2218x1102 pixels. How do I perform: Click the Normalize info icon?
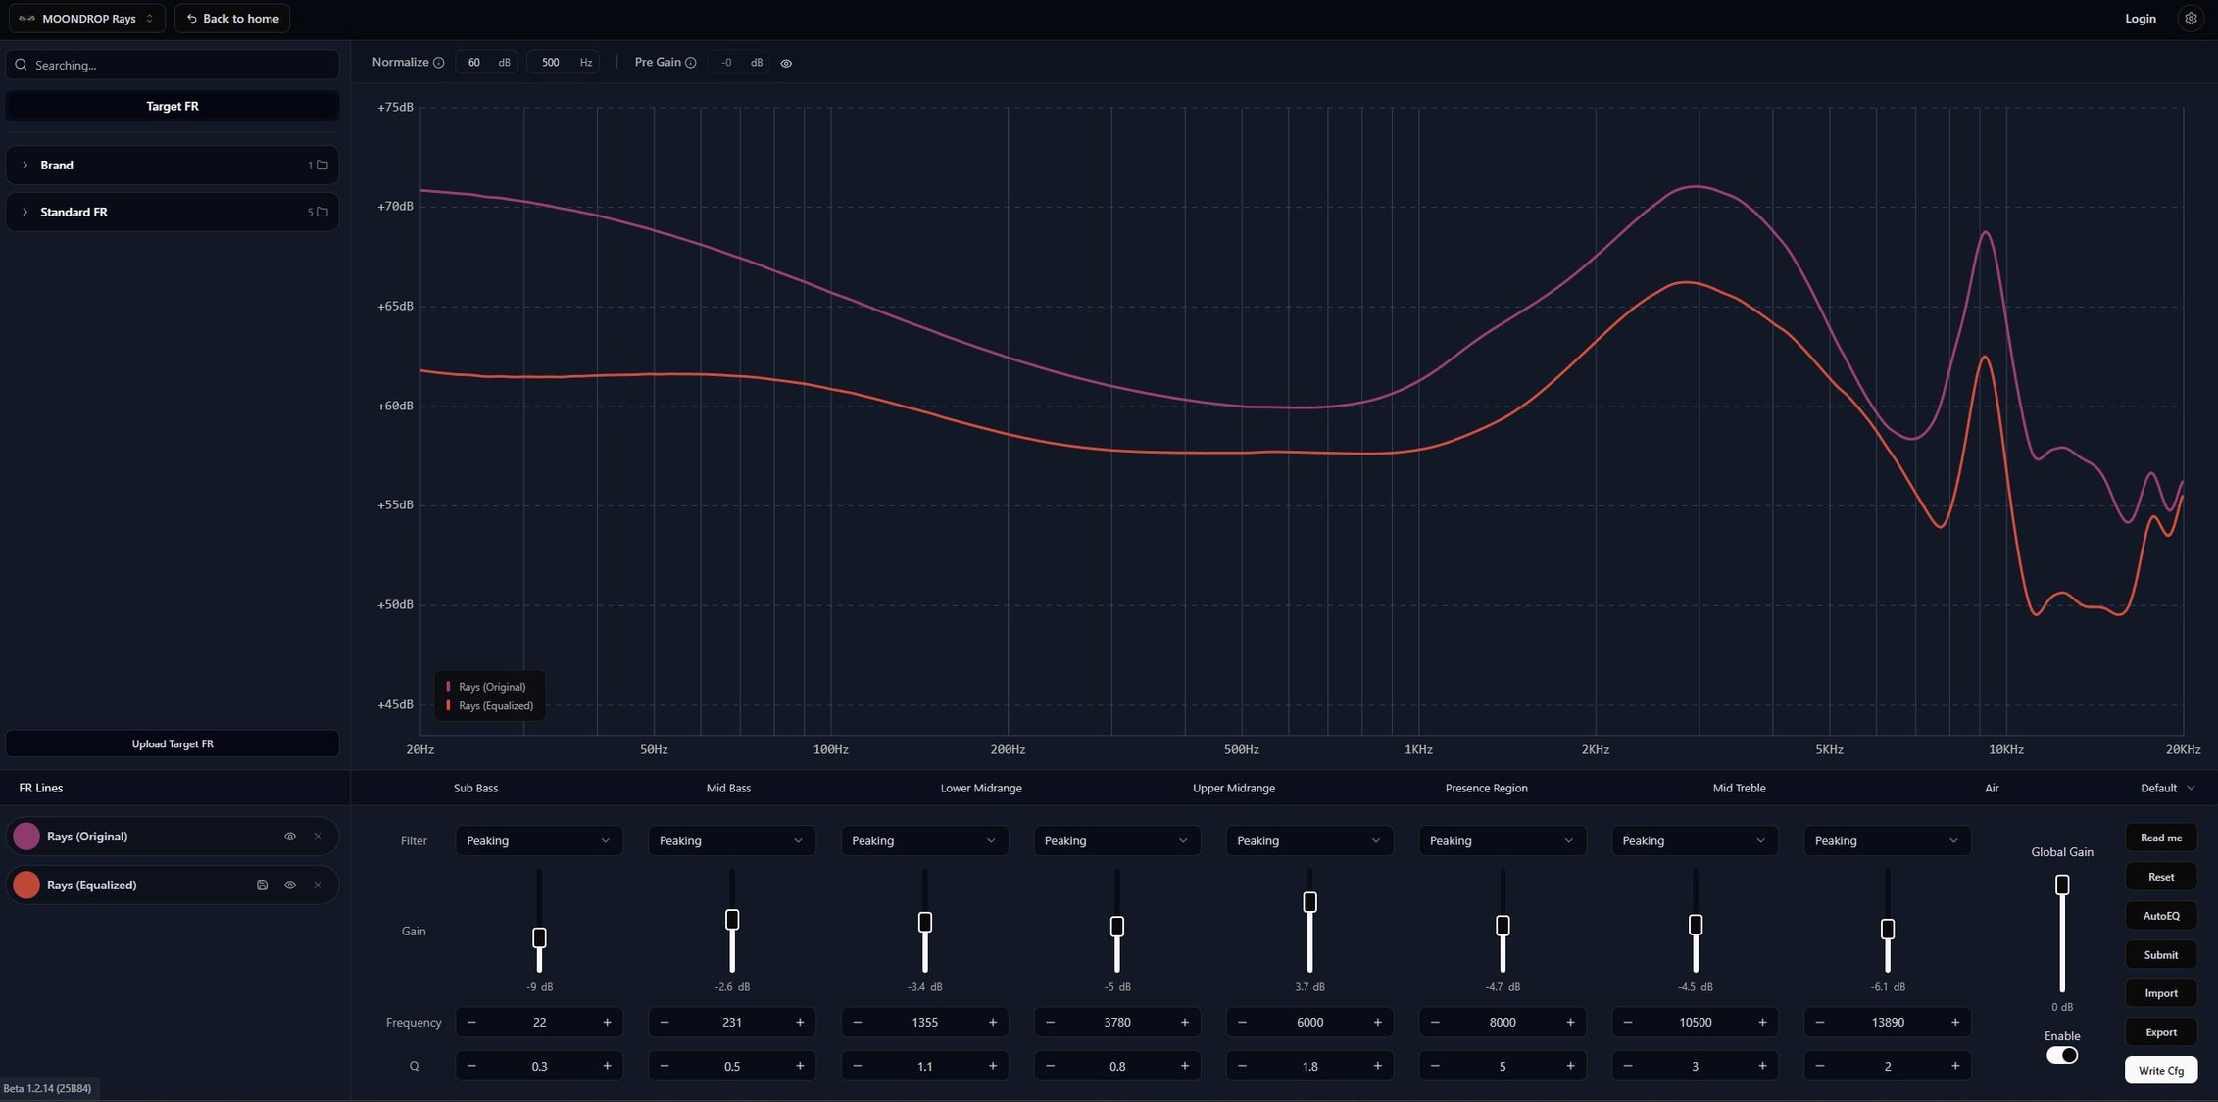(x=439, y=63)
